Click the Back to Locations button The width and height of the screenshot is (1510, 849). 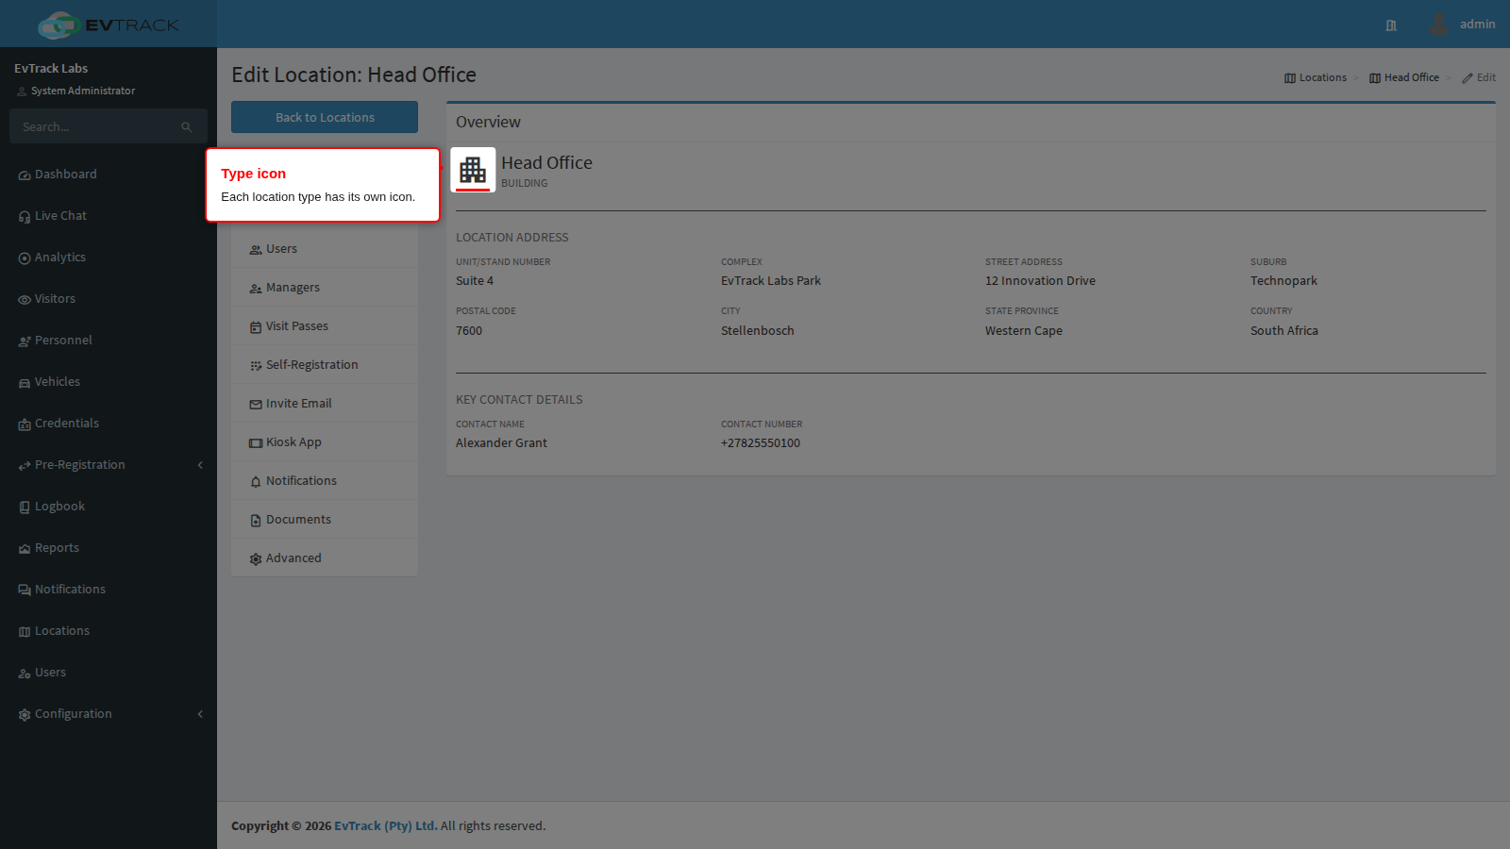(x=325, y=117)
